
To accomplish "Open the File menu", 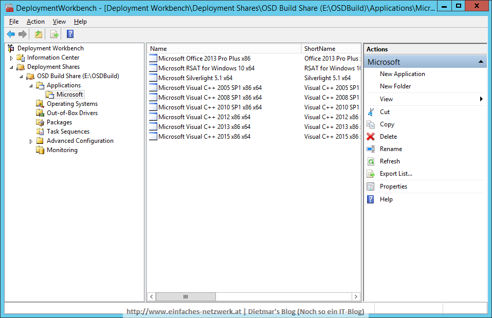I will pyautogui.click(x=14, y=22).
